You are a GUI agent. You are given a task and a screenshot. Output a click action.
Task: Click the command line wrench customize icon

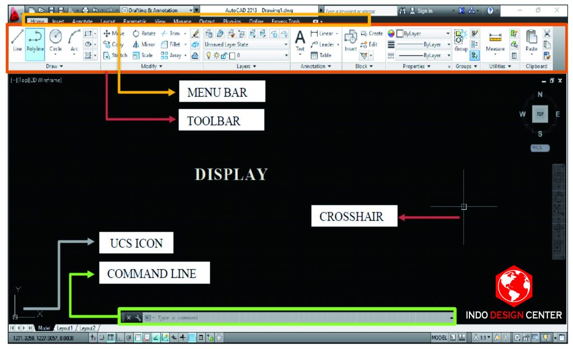pos(138,318)
